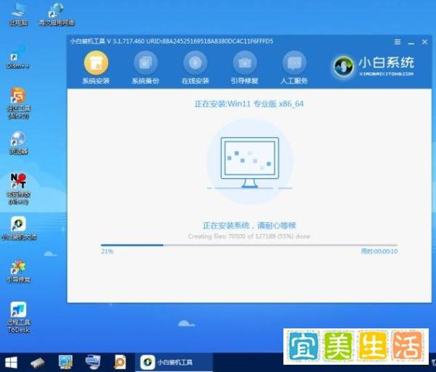Viewport: 436px width, 372px height.
Task: Open the 在线安装 section icon
Action: [195, 63]
